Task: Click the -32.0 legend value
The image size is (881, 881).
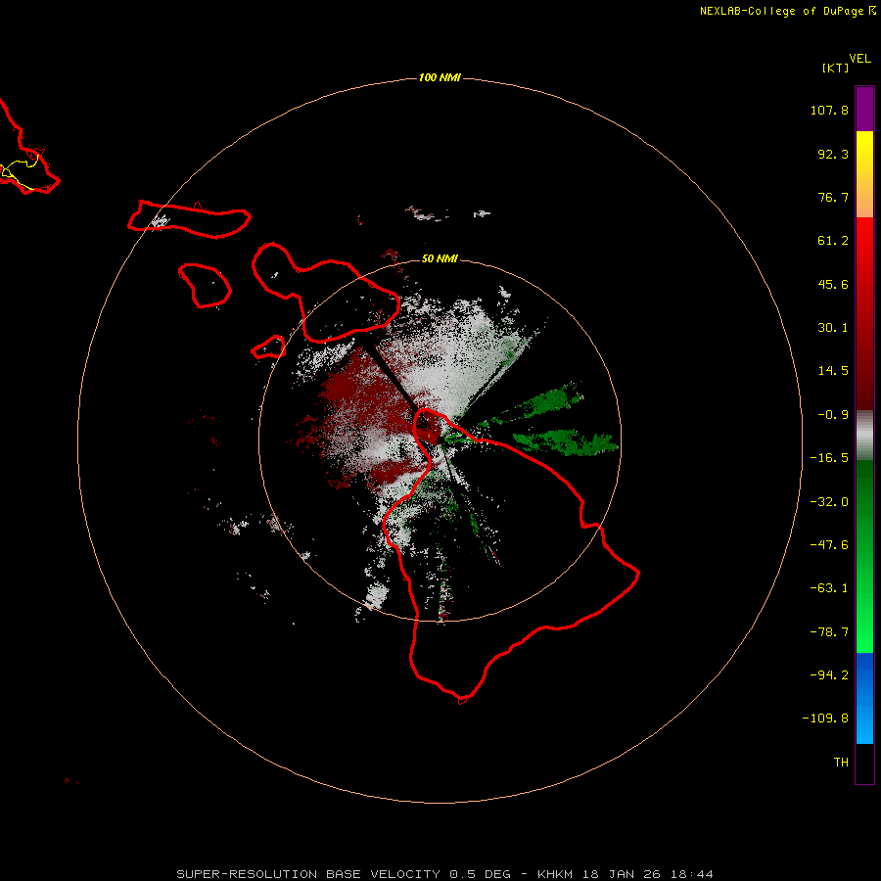Action: click(x=829, y=502)
